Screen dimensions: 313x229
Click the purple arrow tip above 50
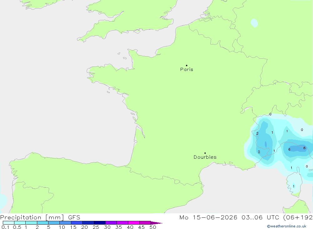click(156, 223)
